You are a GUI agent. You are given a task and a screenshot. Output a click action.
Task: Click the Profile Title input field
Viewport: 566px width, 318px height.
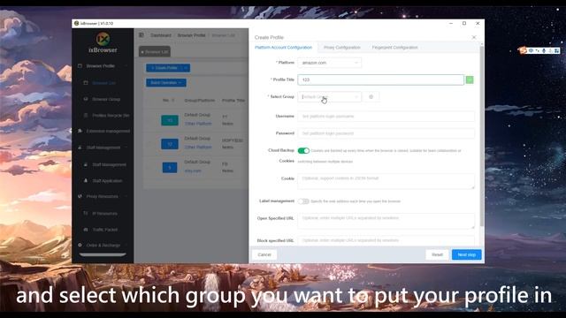380,79
